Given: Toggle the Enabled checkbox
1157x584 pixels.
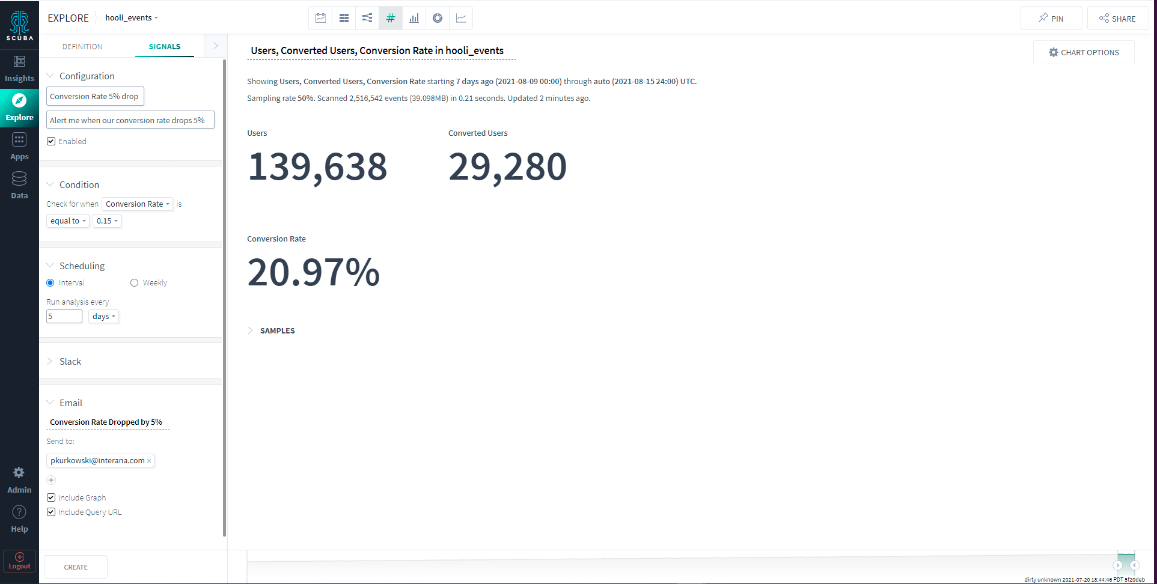Looking at the screenshot, I should pyautogui.click(x=51, y=141).
